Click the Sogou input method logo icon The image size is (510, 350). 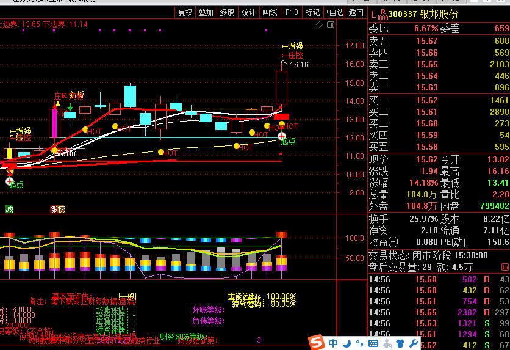coord(317,343)
